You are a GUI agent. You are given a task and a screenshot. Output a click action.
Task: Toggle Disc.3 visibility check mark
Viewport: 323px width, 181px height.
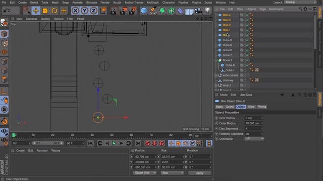[247, 20]
